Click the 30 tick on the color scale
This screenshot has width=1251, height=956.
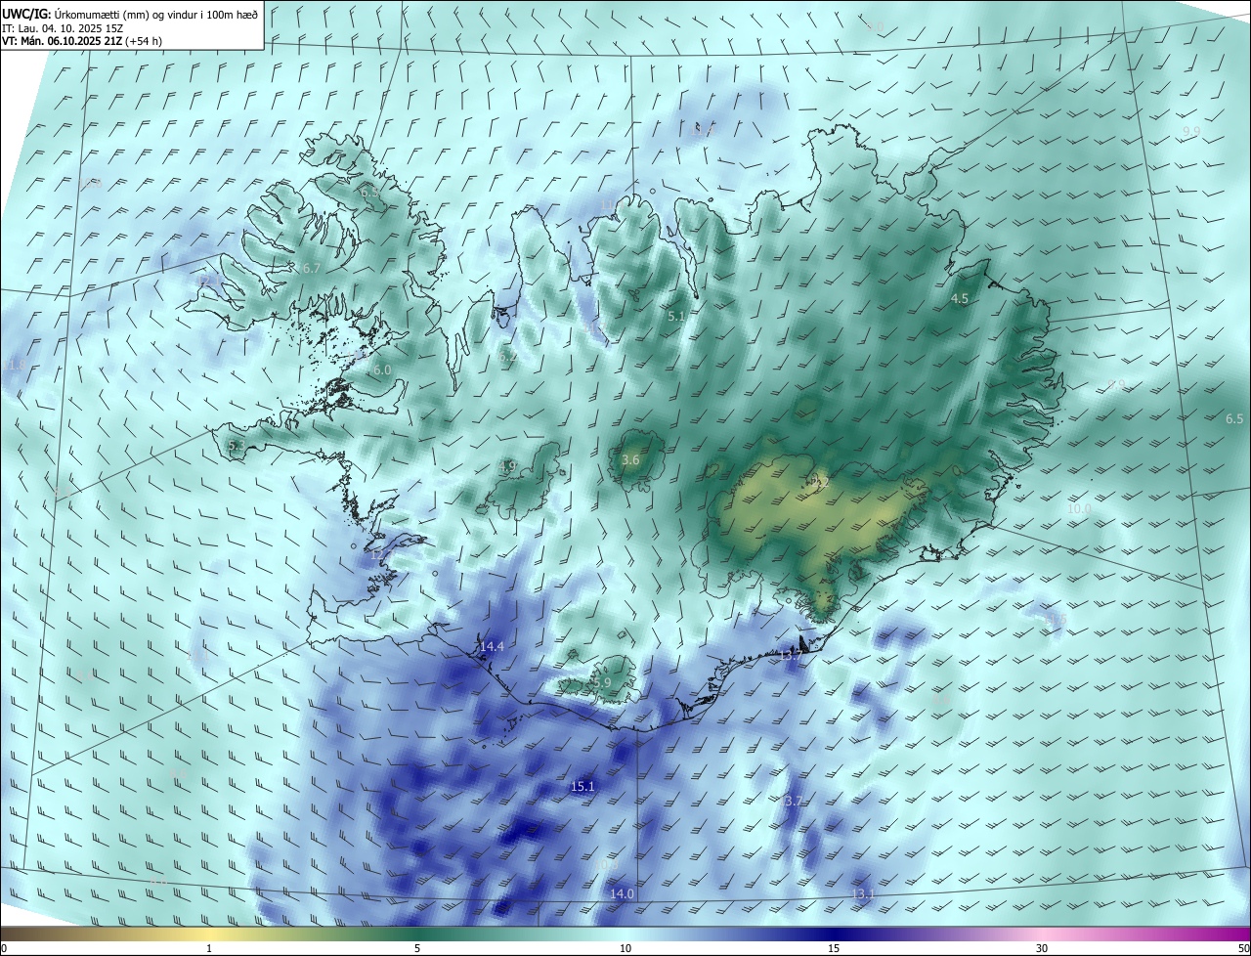point(1042,948)
